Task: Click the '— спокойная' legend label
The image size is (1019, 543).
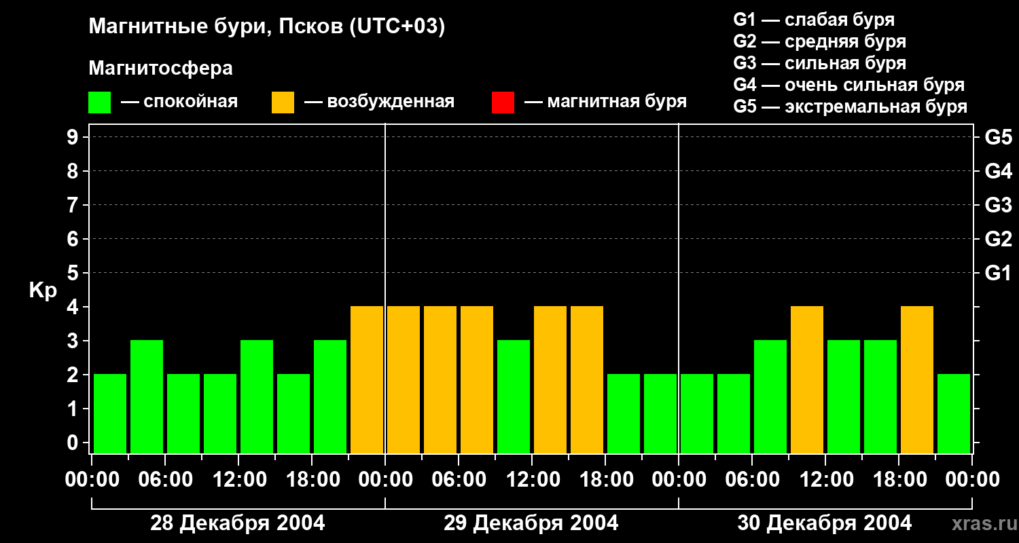Action: (x=179, y=102)
